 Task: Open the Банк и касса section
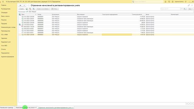click(5, 16)
